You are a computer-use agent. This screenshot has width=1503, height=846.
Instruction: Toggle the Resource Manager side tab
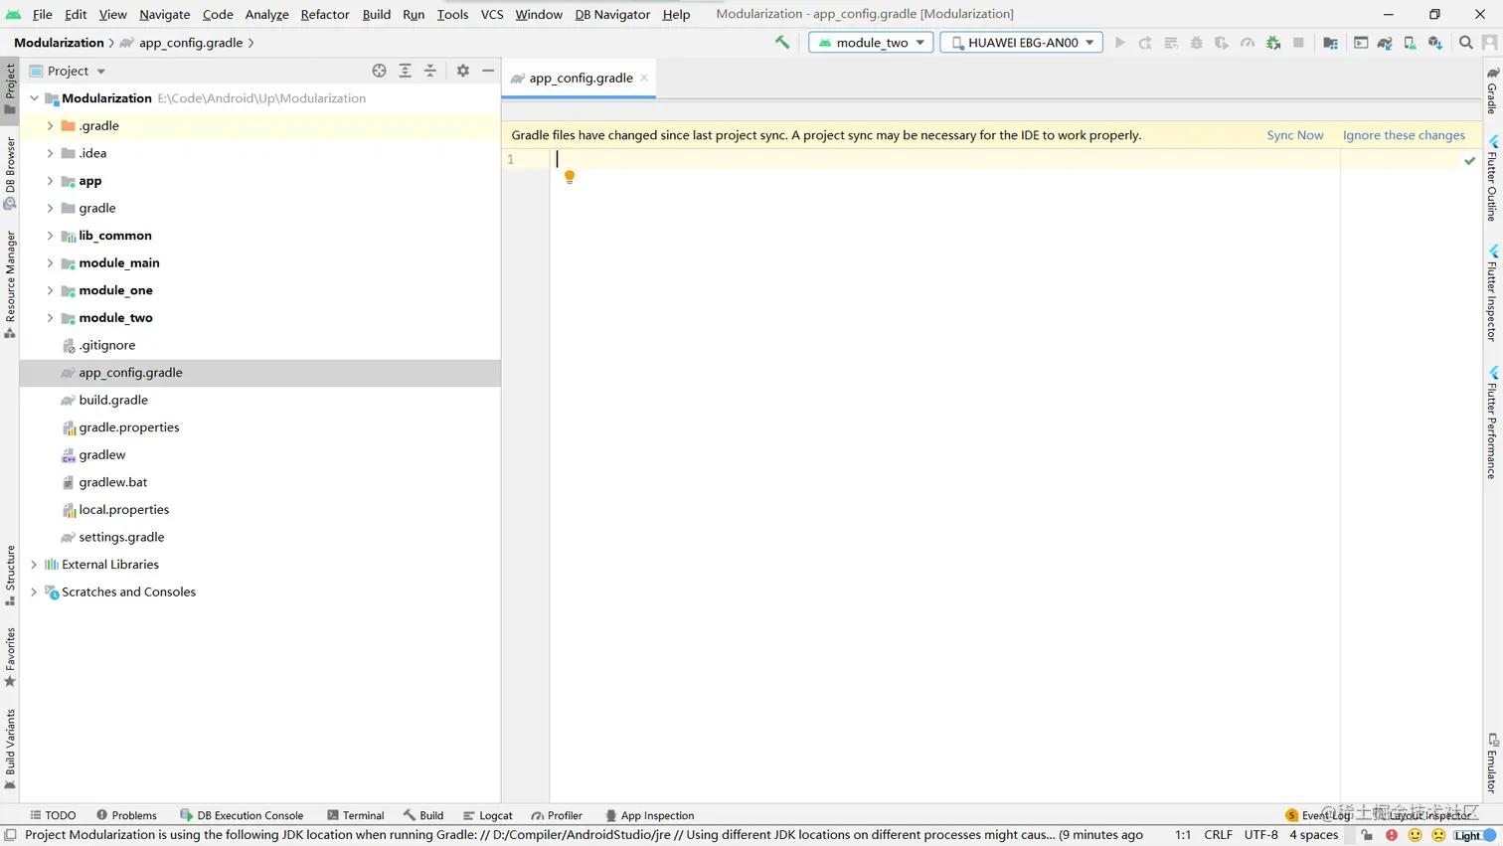[10, 284]
